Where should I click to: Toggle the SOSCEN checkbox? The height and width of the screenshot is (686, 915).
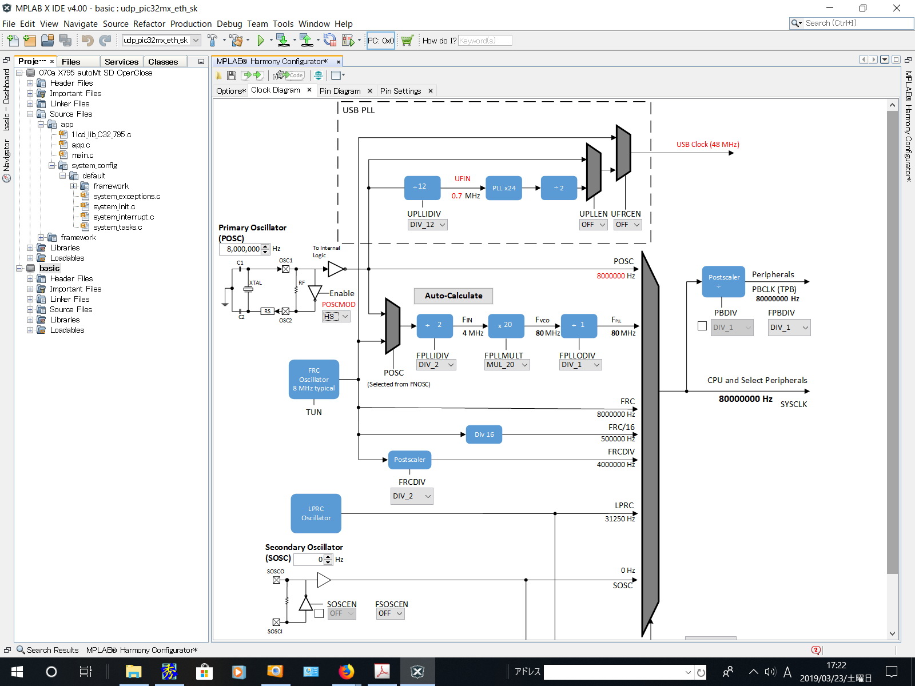(319, 613)
